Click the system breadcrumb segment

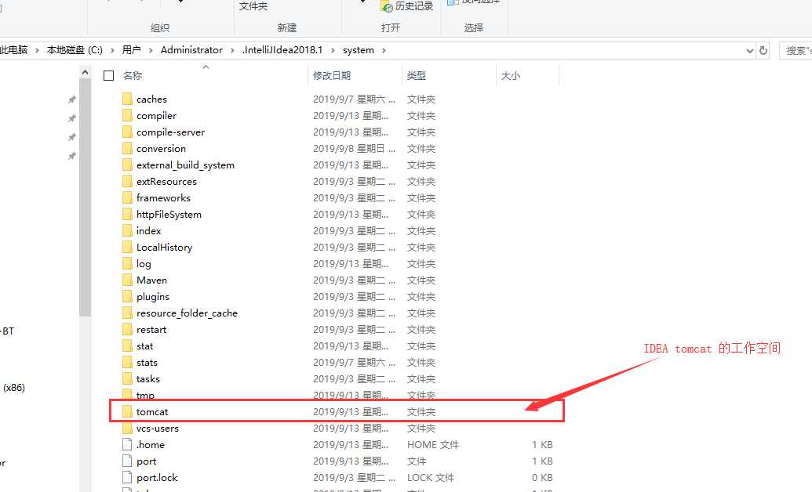(x=359, y=50)
